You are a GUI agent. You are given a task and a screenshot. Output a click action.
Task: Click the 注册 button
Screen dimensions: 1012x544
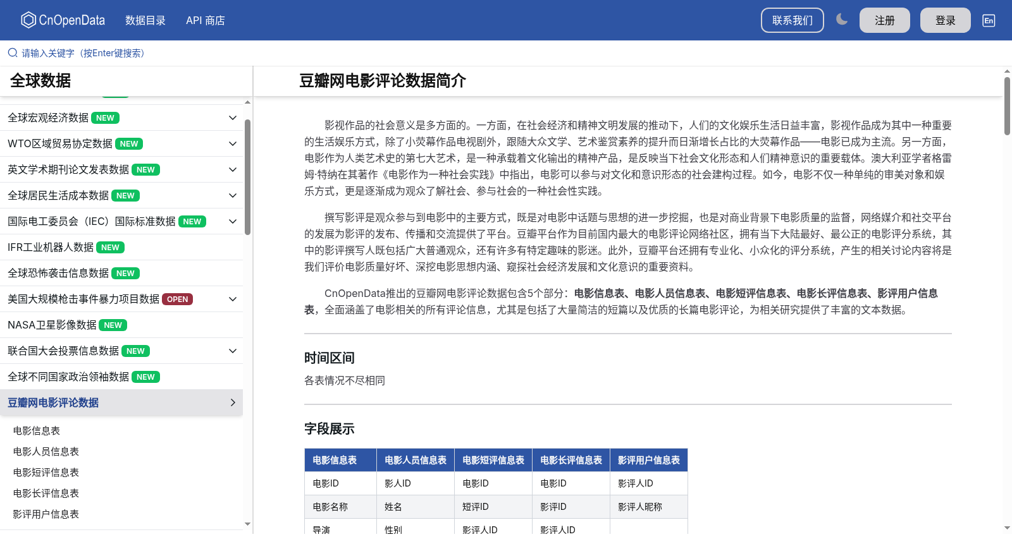click(885, 20)
